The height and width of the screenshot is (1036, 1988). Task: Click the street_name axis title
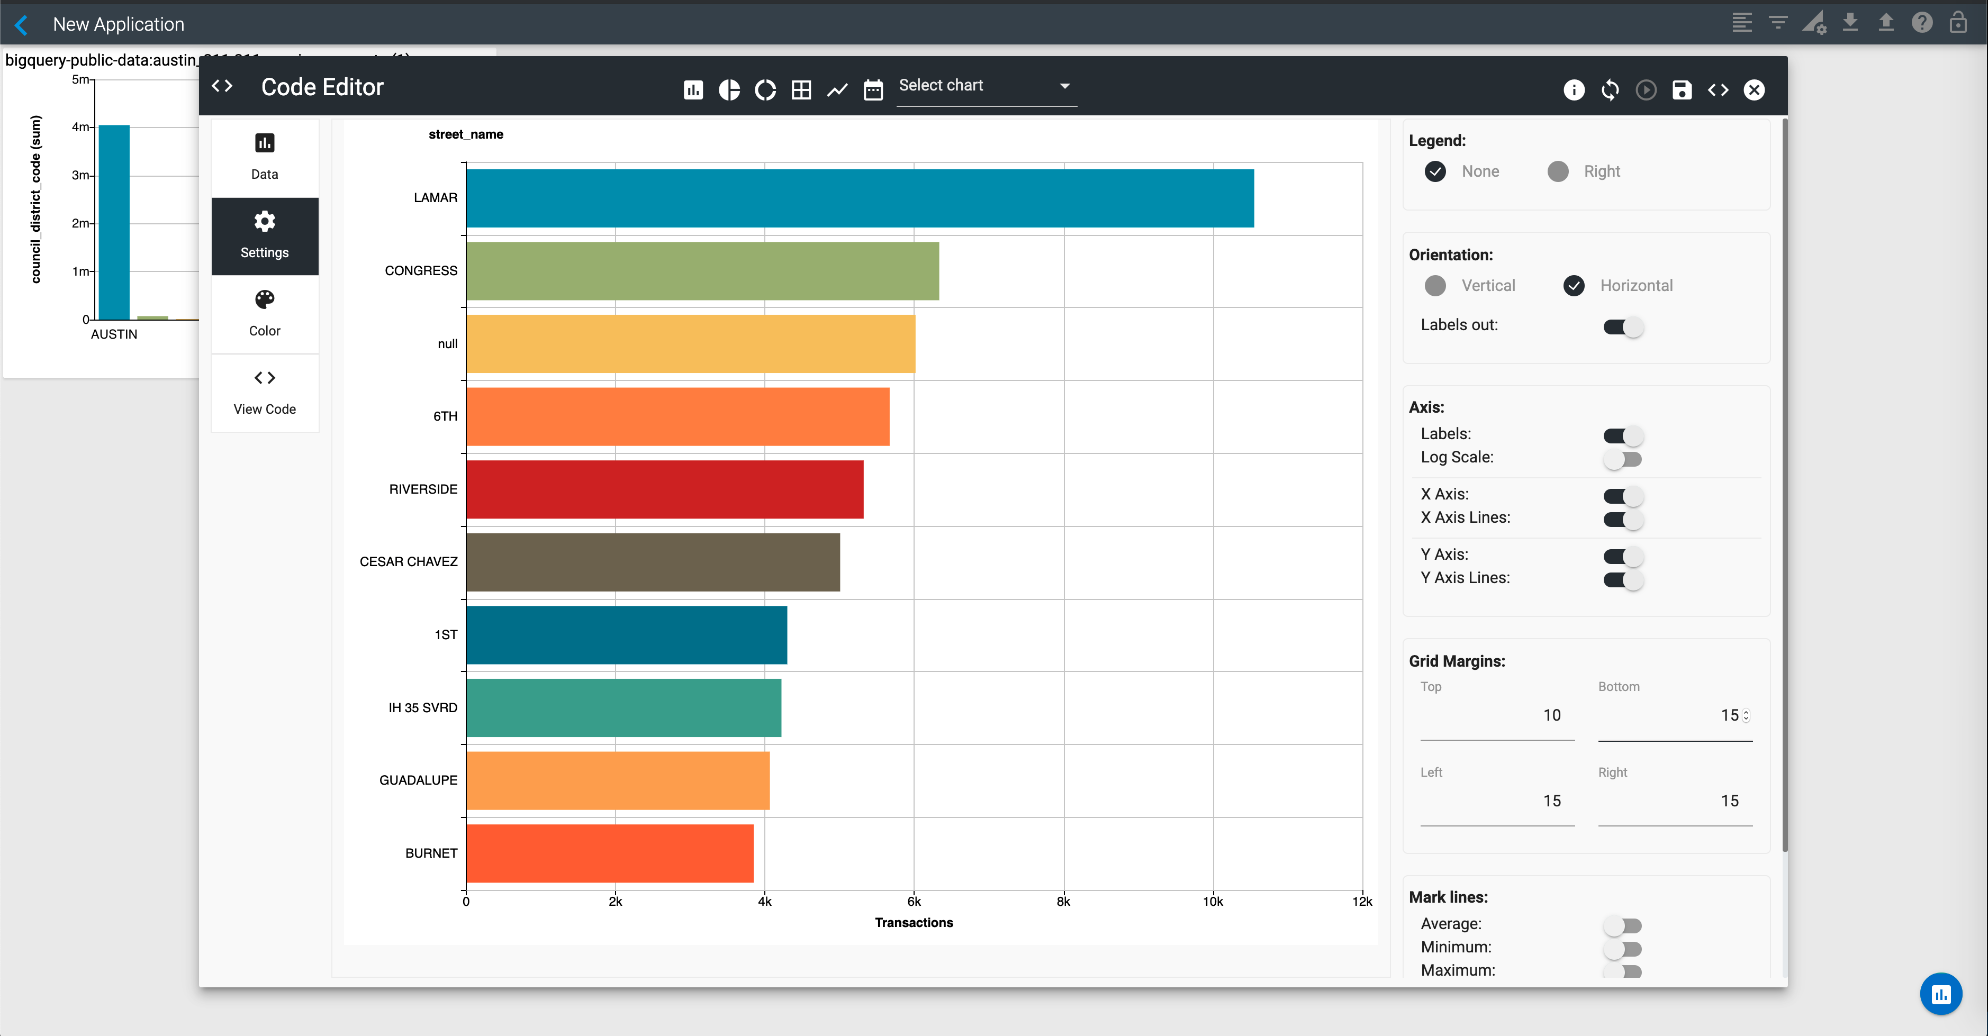[x=466, y=134]
